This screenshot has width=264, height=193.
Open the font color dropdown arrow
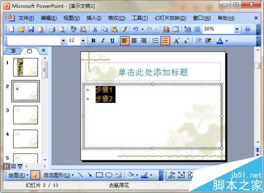[x=227, y=41]
